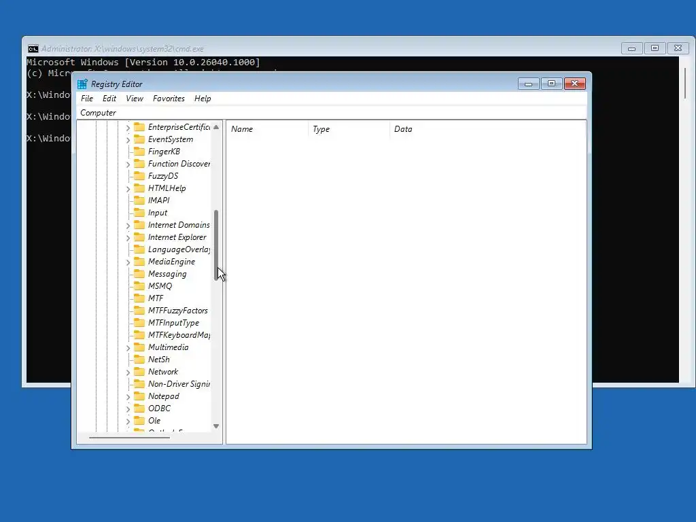Select the MTFInputType folder icon
696x522 pixels.
pyautogui.click(x=139, y=323)
